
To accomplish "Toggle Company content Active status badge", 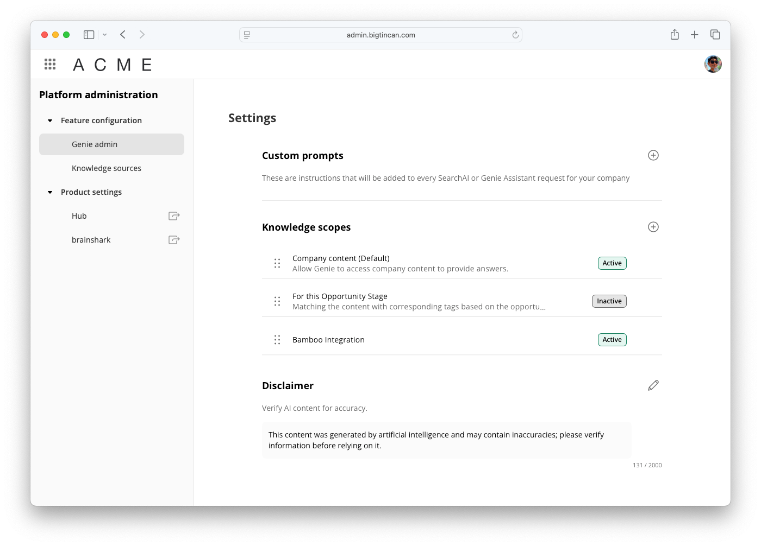I will click(x=612, y=263).
